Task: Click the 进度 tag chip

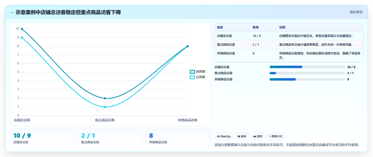Action: [258, 136]
